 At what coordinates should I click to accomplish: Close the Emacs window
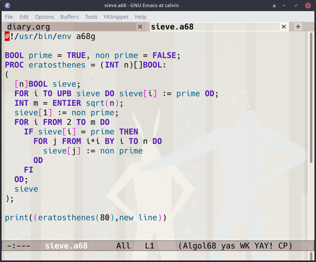pos(308,5)
